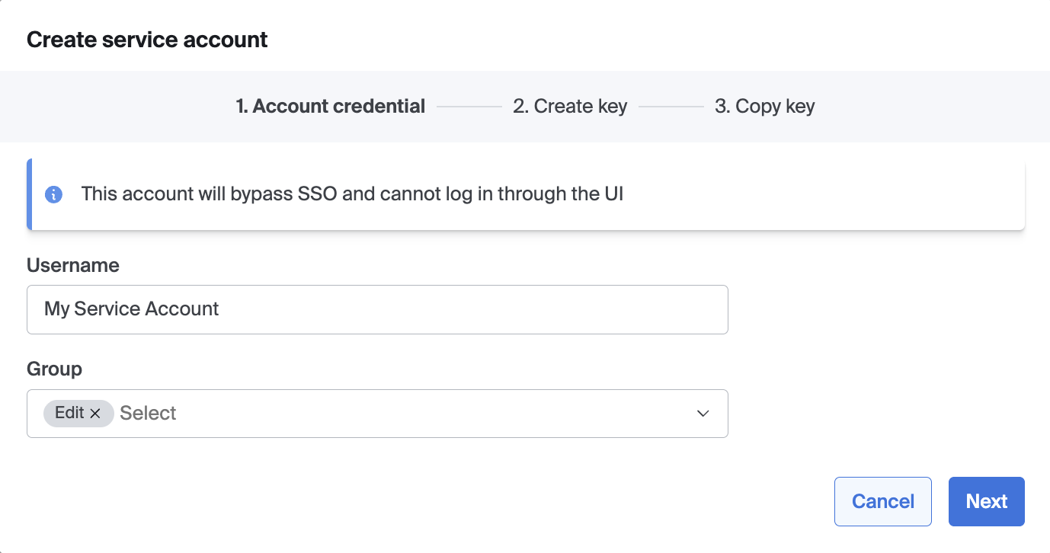The height and width of the screenshot is (553, 1050).
Task: Click the Create service account dialog title
Action: click(x=147, y=40)
